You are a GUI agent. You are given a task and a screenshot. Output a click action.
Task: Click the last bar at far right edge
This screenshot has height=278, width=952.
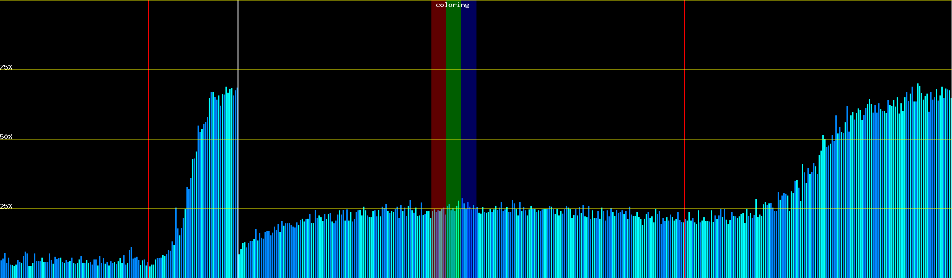pyautogui.click(x=951, y=185)
